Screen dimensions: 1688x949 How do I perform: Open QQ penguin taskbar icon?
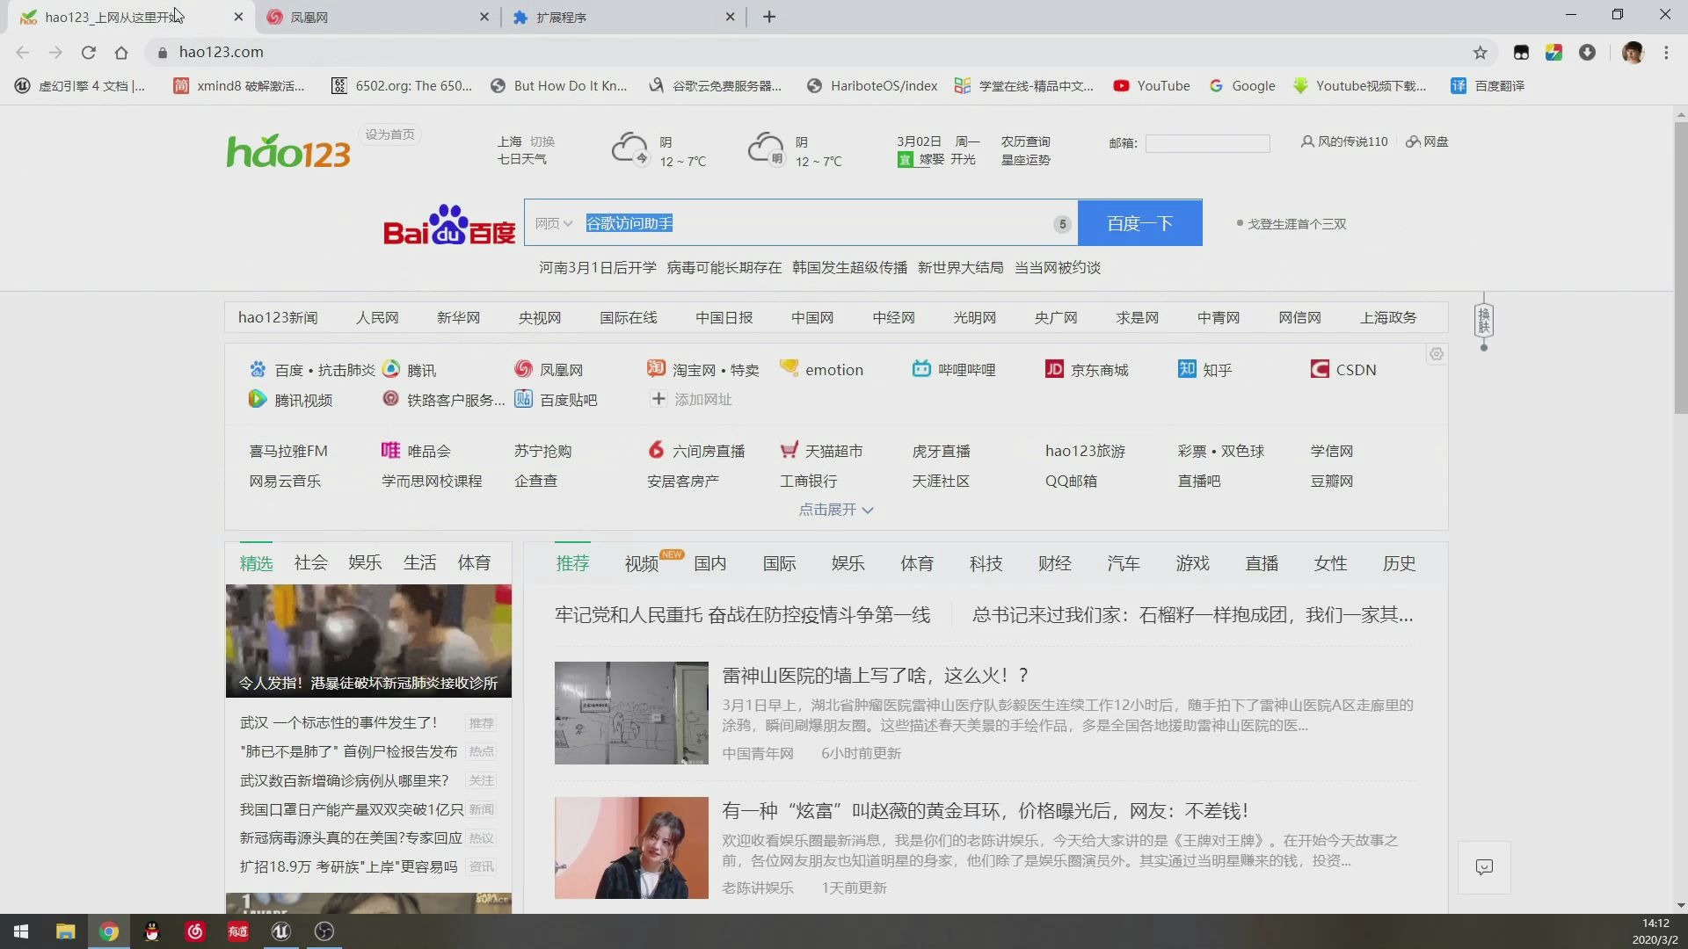(152, 931)
